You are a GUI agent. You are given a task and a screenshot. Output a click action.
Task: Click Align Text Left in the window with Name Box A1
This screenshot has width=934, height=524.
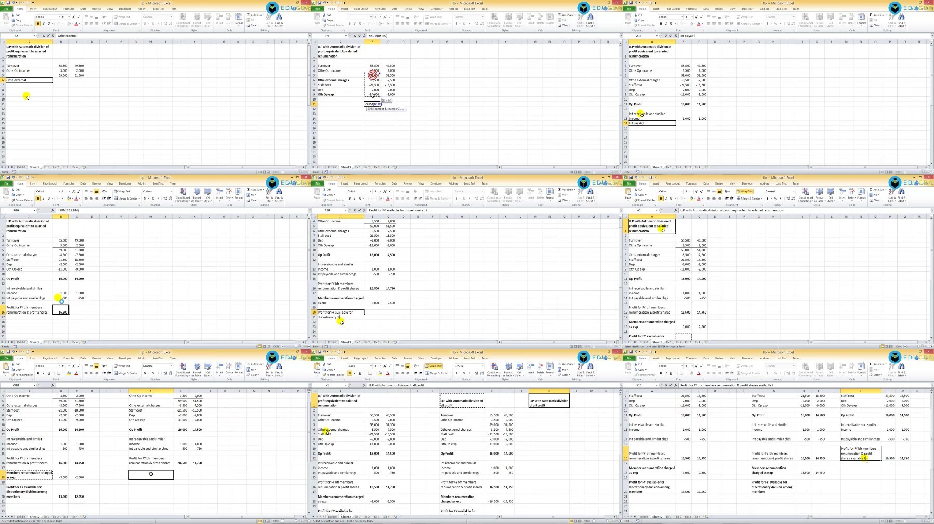click(708, 198)
